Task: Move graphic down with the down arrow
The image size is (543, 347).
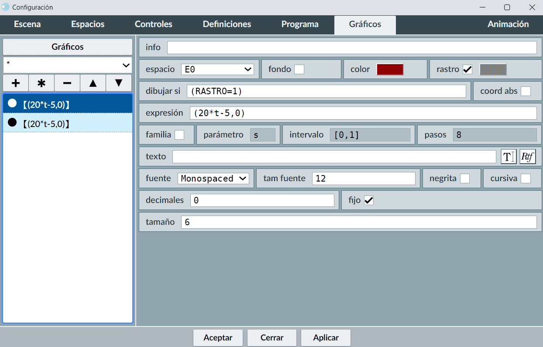Action: tap(118, 83)
